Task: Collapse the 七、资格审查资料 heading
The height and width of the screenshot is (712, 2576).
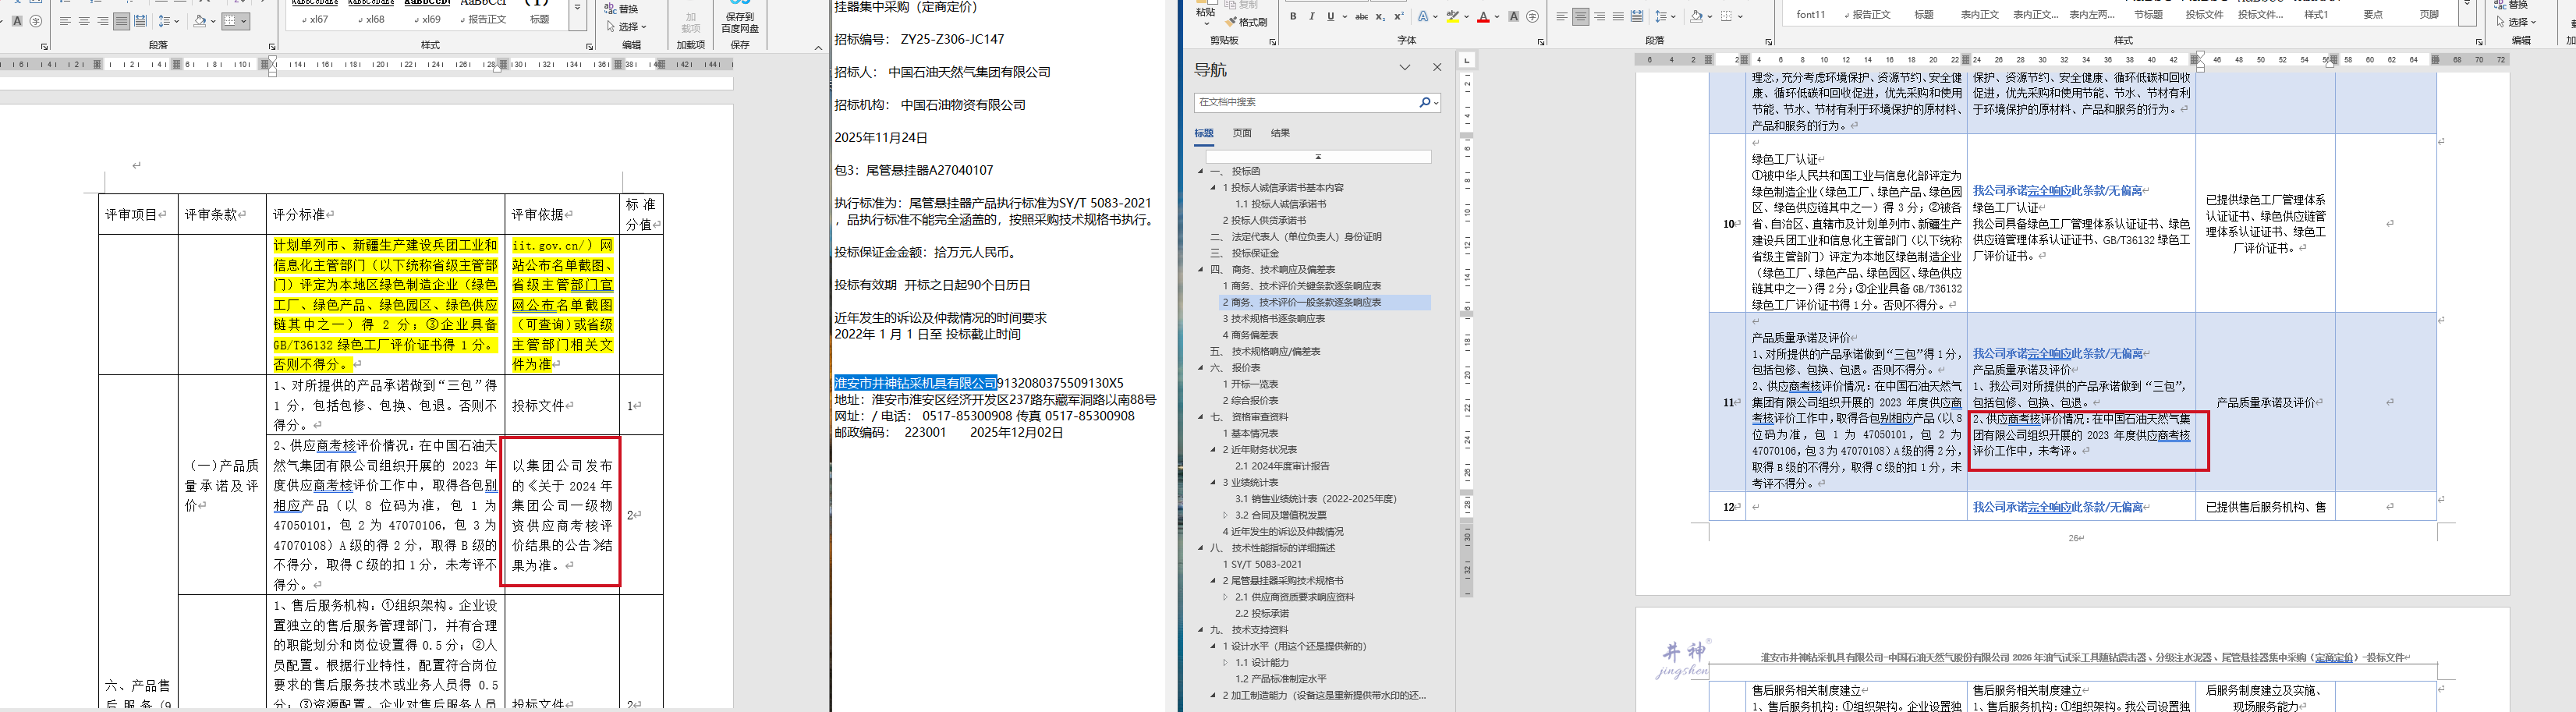Action: pyautogui.click(x=1201, y=417)
